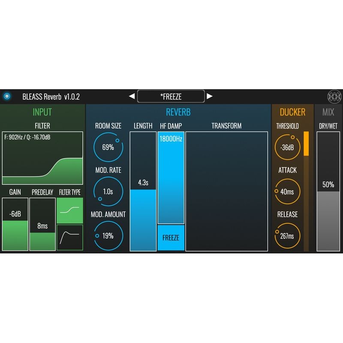Viewport: 343px width, 343px height.
Task: Click the BLEASS waveform logo at top right
Action: (x=335, y=96)
